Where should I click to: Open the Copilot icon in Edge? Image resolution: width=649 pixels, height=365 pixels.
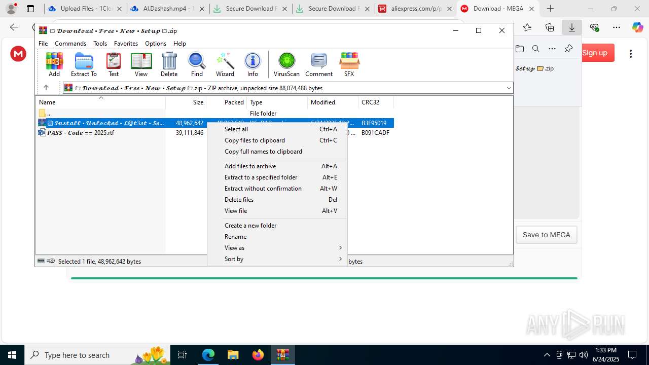pos(637,27)
